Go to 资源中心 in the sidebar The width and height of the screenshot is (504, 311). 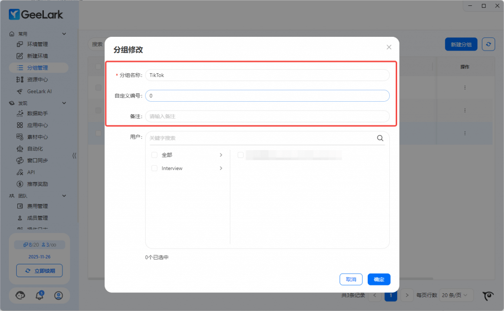(37, 80)
